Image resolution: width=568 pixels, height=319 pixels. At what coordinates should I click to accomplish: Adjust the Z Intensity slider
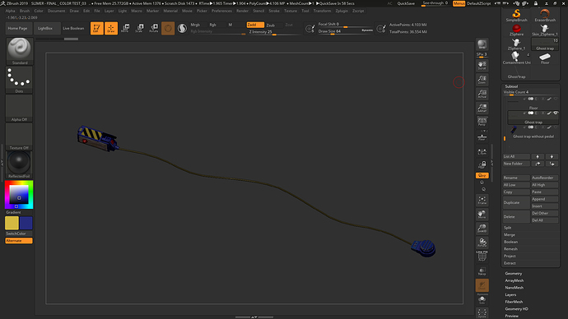[x=274, y=32]
